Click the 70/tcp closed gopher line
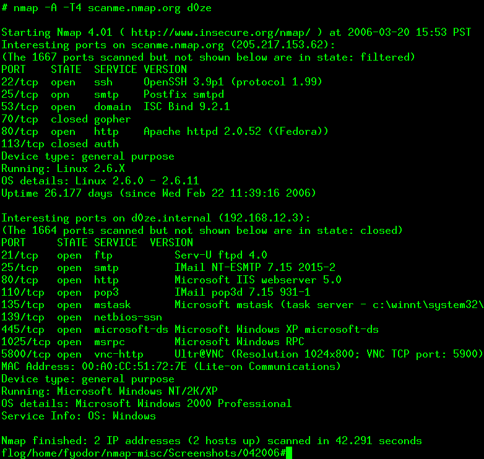The width and height of the screenshot is (484, 459). click(66, 119)
